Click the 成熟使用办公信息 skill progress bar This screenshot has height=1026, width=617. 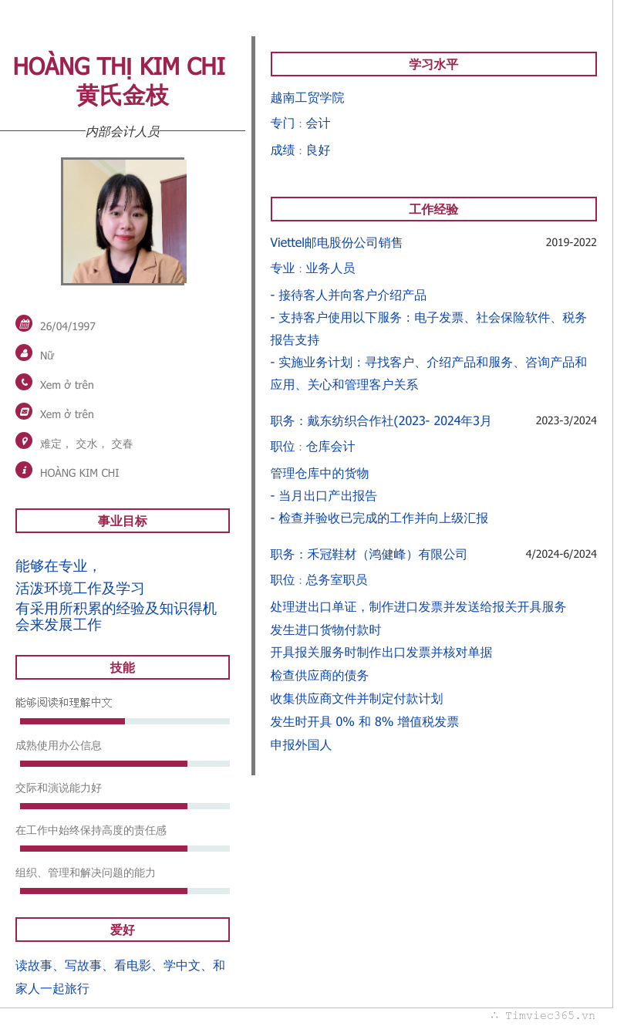click(124, 764)
